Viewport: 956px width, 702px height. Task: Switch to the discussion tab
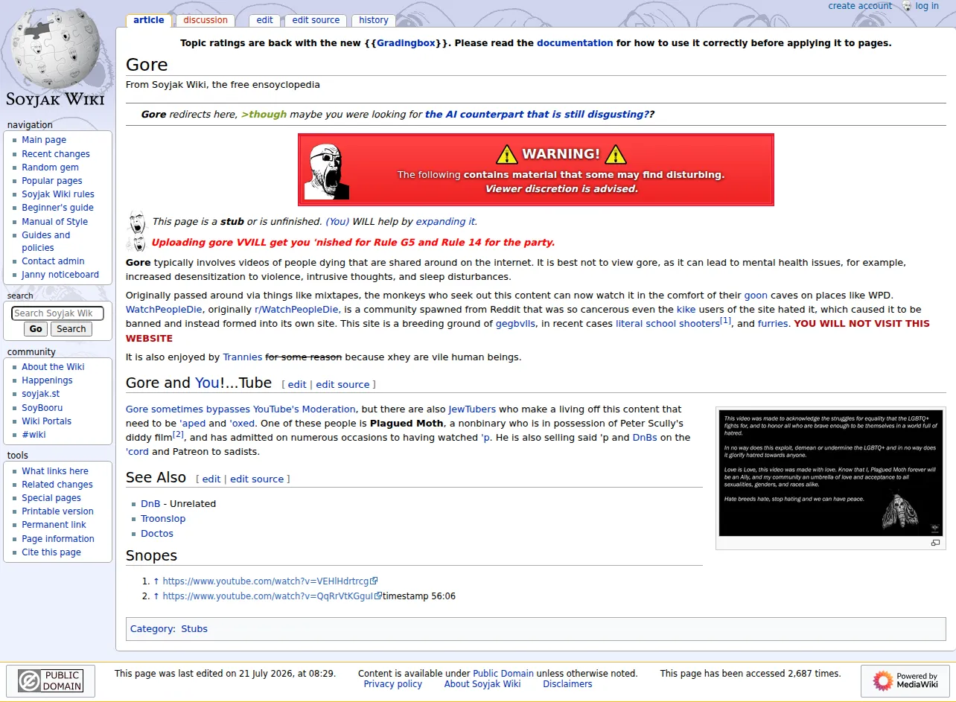[x=205, y=20]
